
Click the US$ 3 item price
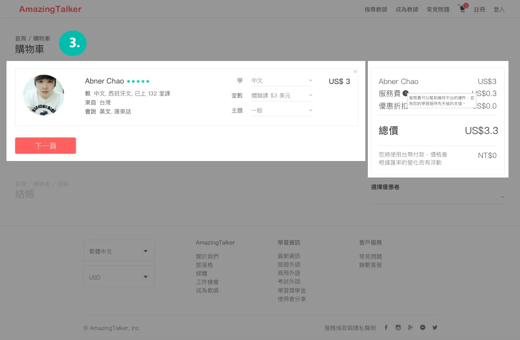point(339,81)
